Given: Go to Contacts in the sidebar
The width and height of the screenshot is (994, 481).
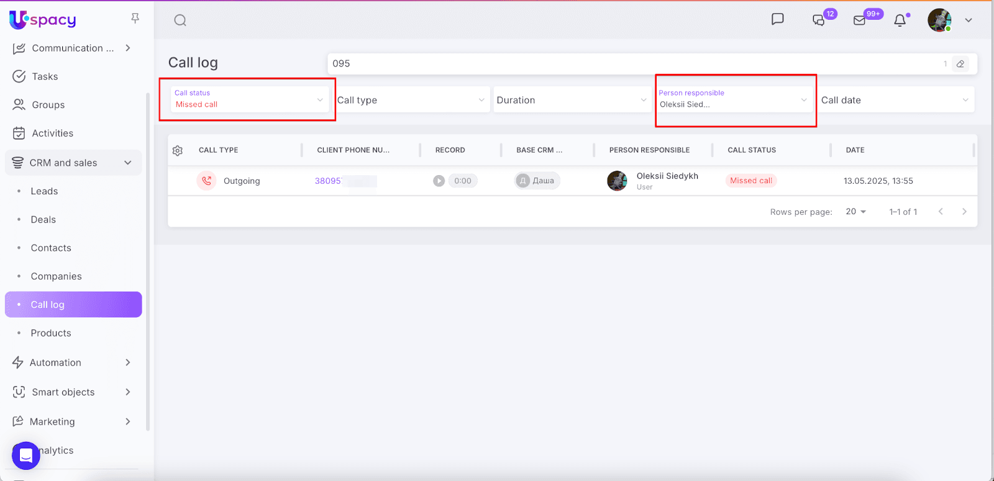Looking at the screenshot, I should coord(51,248).
